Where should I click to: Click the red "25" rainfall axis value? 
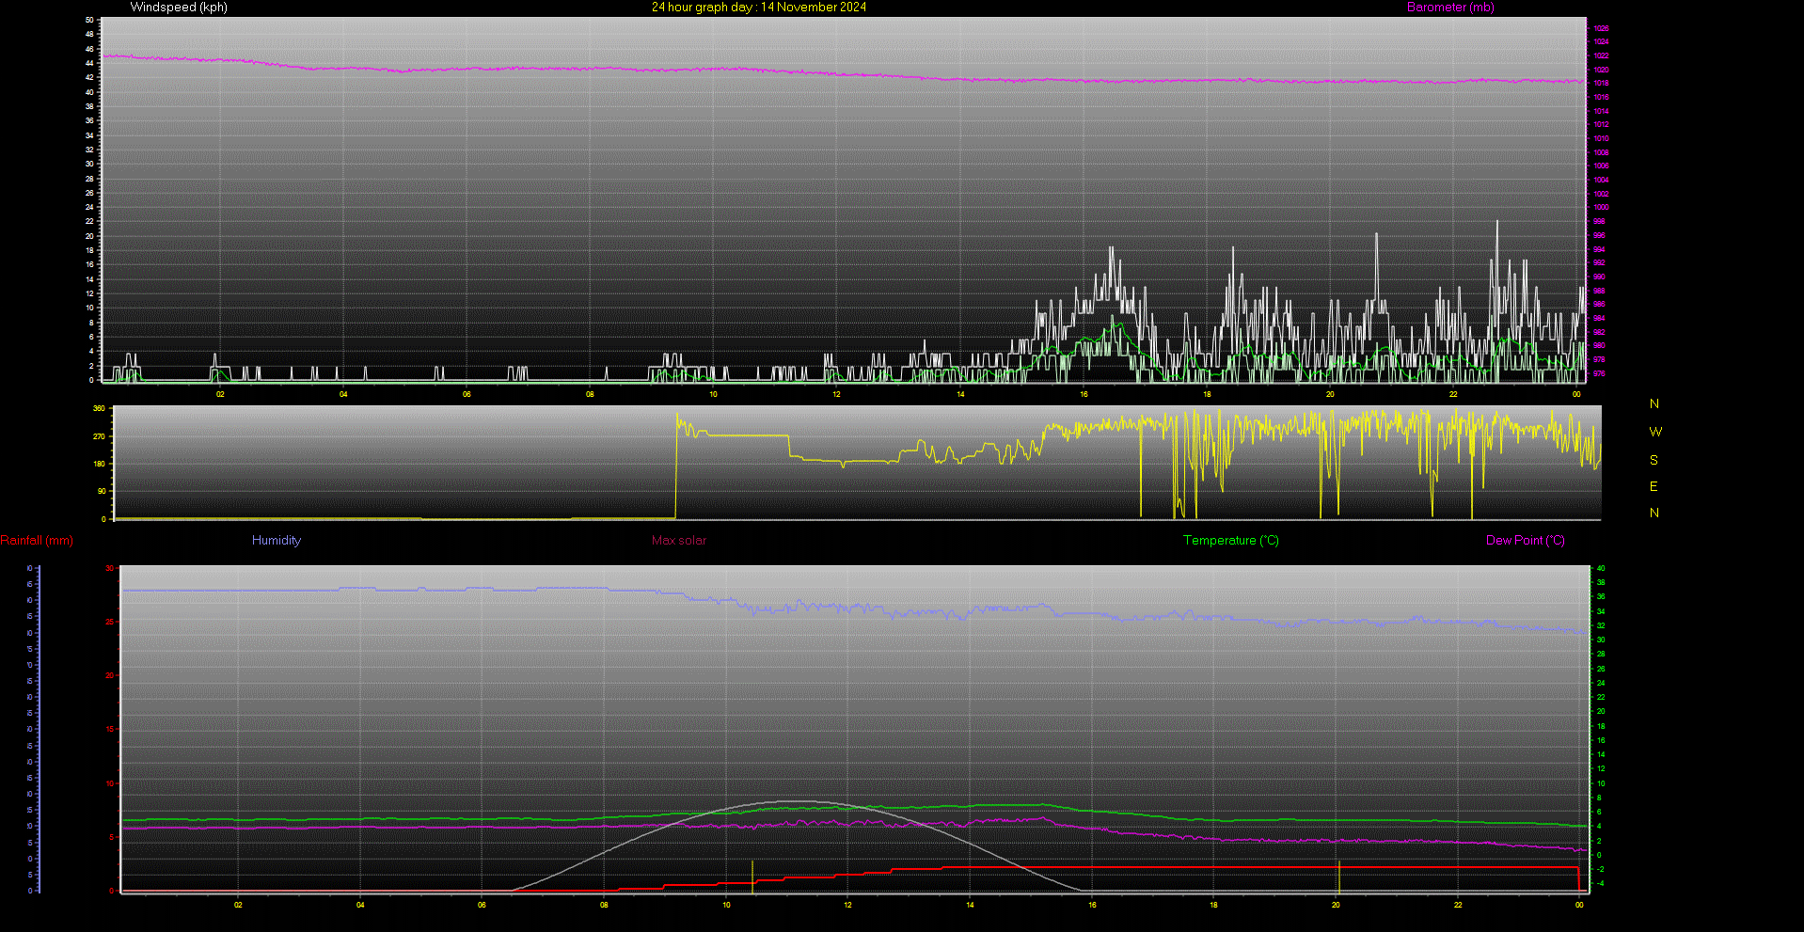click(110, 622)
